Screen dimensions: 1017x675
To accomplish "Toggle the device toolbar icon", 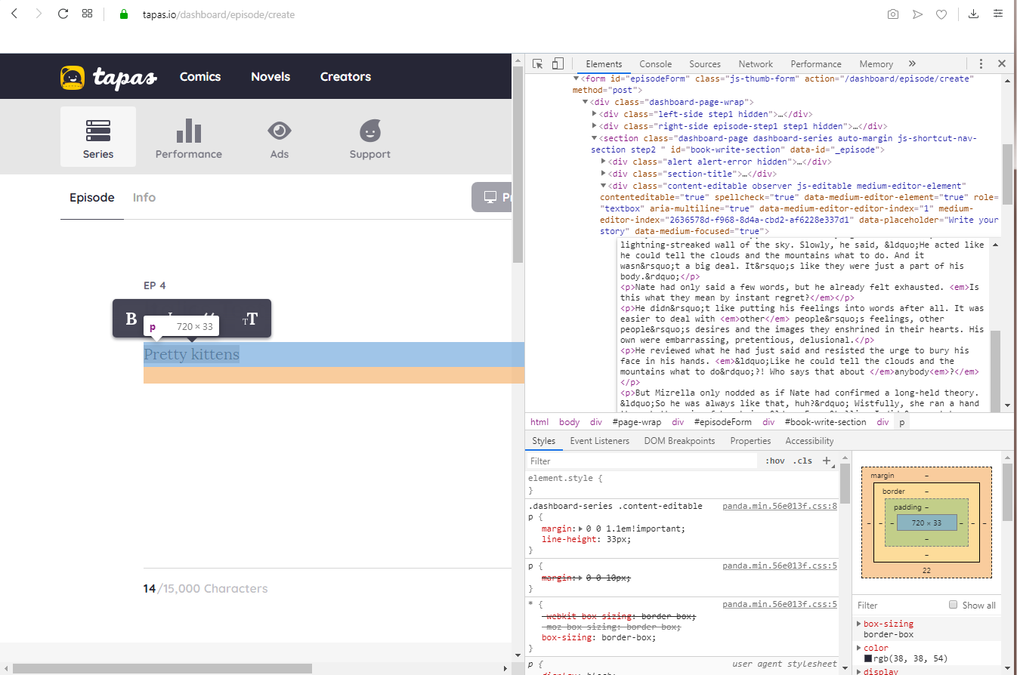I will pos(558,64).
